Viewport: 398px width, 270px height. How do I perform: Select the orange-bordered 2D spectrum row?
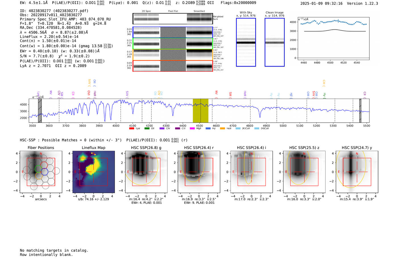(x=173, y=55)
